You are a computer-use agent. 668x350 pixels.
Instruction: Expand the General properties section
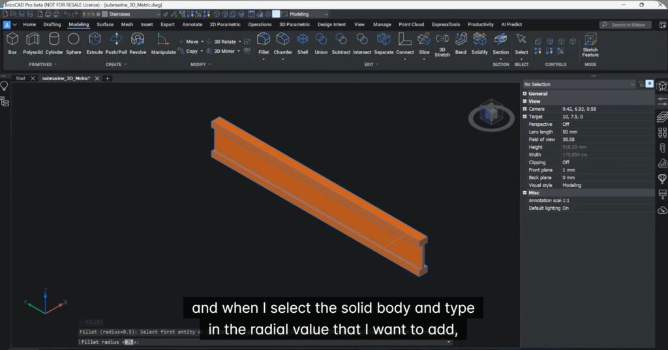525,94
